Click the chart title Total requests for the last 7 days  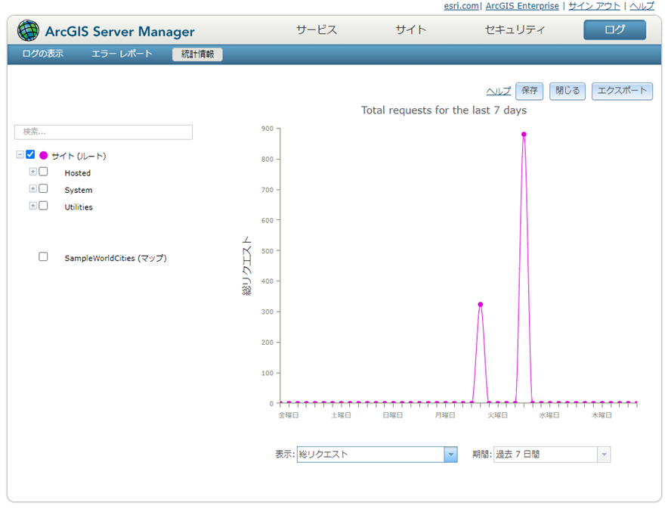coord(444,110)
